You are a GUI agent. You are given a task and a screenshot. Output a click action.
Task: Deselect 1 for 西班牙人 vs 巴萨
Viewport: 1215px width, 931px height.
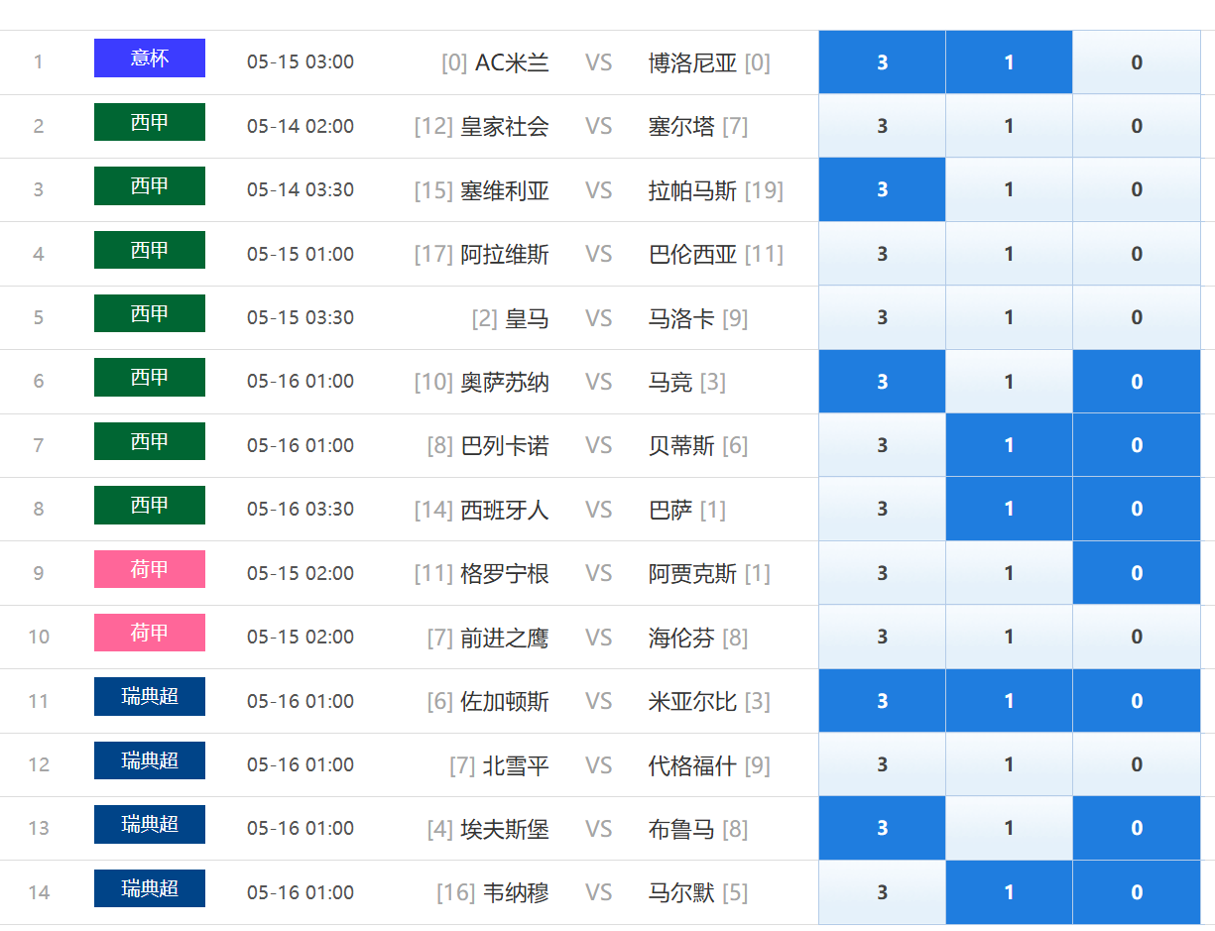[x=1009, y=509]
